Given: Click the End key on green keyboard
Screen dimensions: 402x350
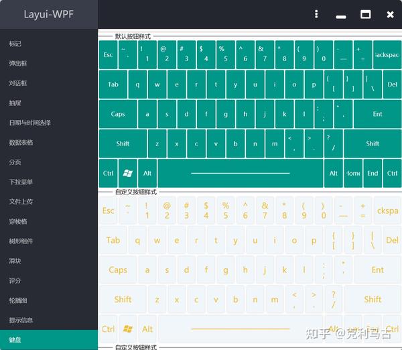Looking at the screenshot, I should [x=373, y=173].
